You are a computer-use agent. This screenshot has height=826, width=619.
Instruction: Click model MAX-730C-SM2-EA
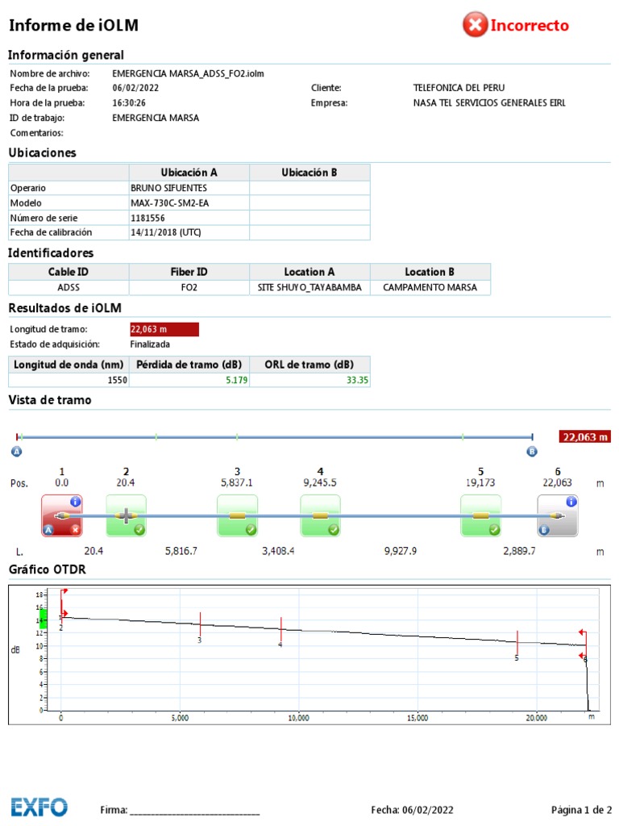[169, 202]
